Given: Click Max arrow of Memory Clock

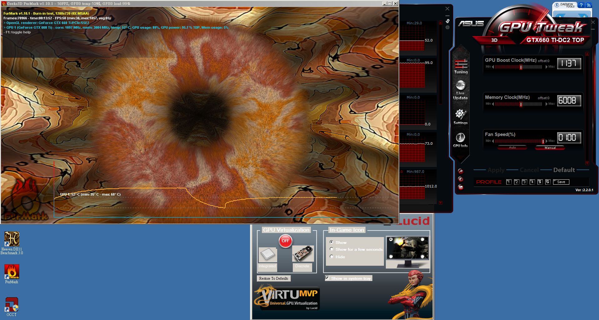Looking at the screenshot, I should point(547,104).
